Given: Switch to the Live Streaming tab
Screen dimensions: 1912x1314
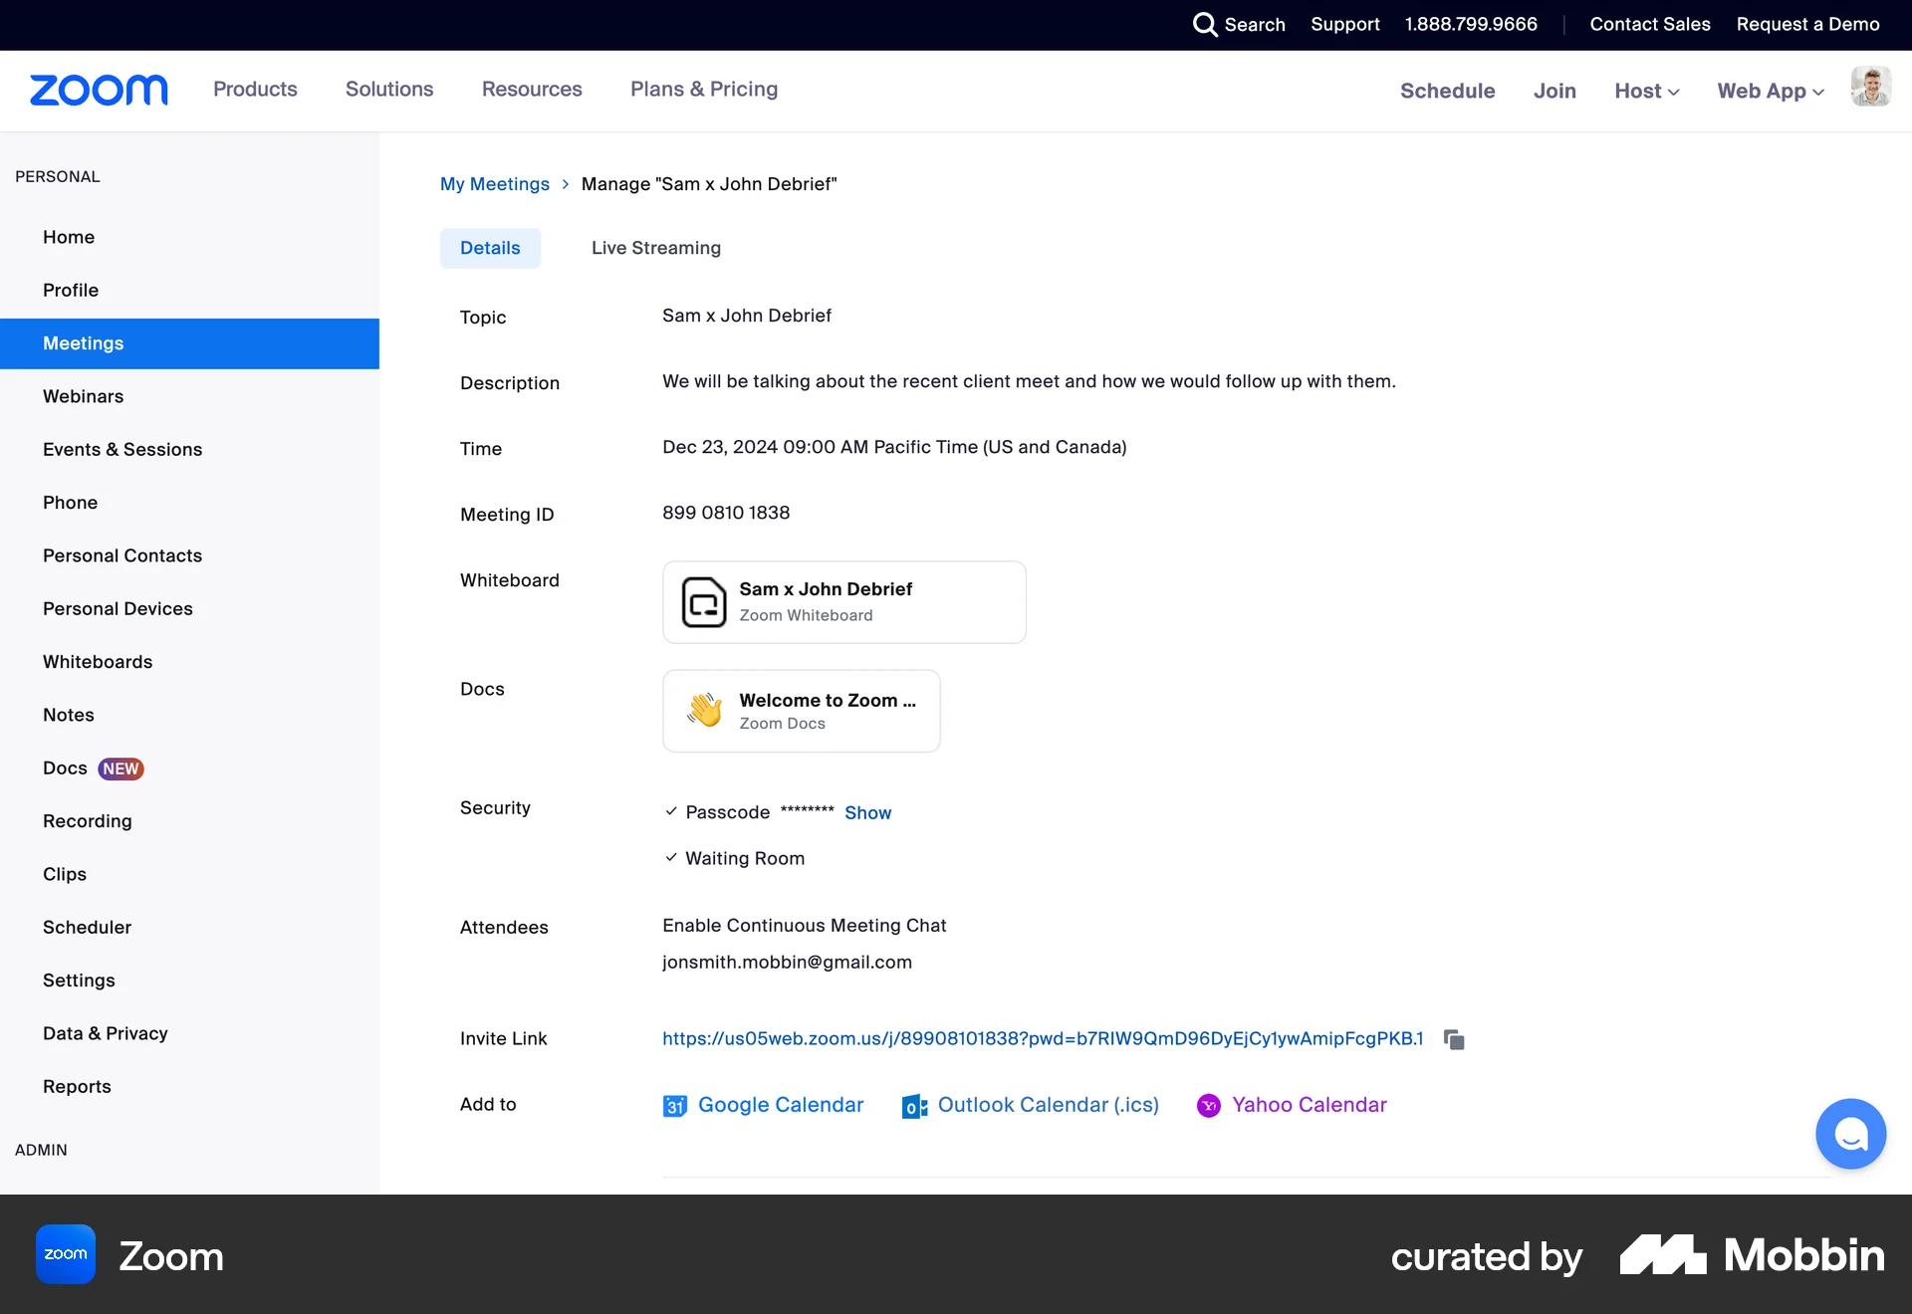Looking at the screenshot, I should click(x=655, y=248).
